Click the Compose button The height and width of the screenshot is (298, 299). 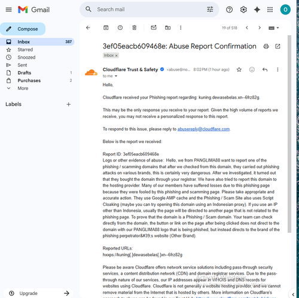(x=23, y=29)
